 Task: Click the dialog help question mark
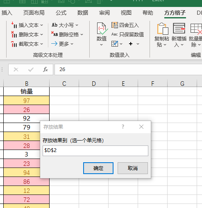pyautogui.click(x=123, y=127)
